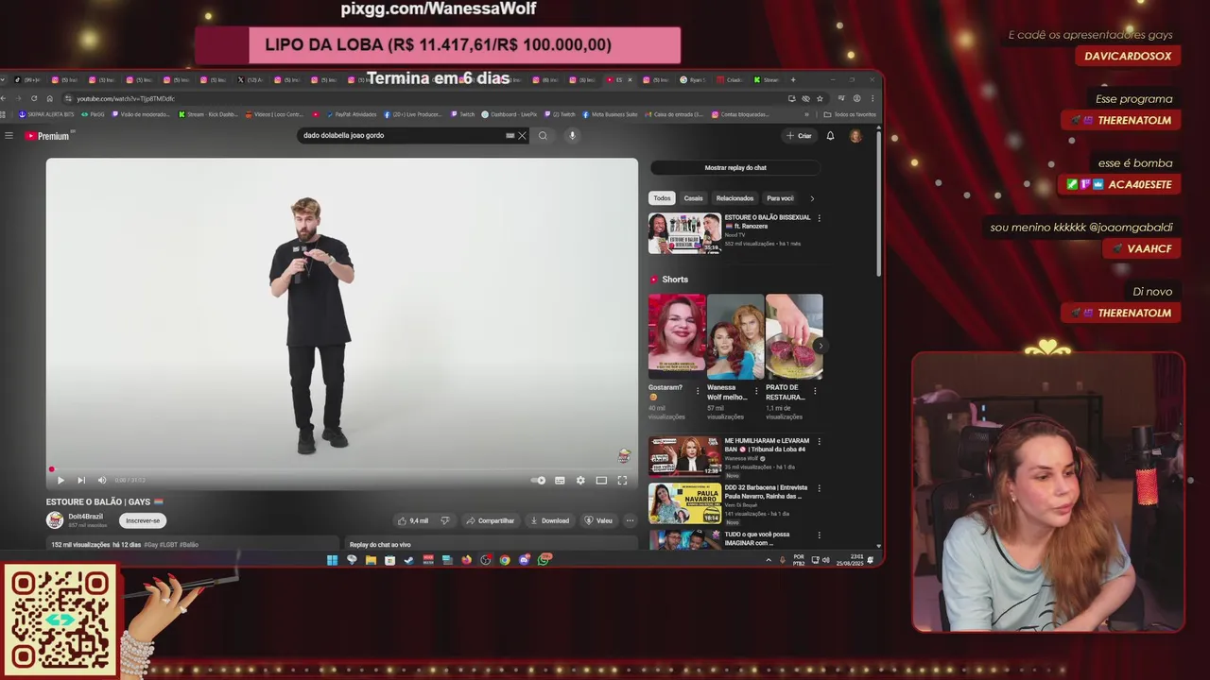Open the DoIt4Brazil channel avatar
Image resolution: width=1210 pixels, height=680 pixels.
coord(55,519)
